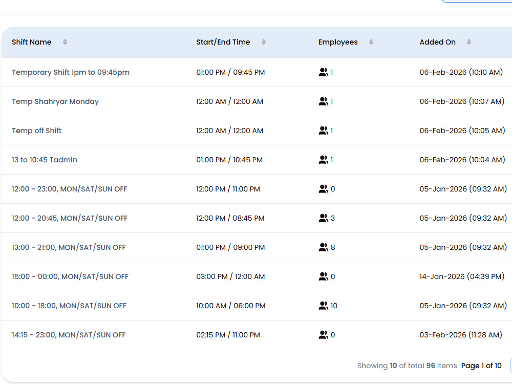This screenshot has height=384, width=512.
Task: Click employees icon in Temp Shahryar Monday row
Action: tap(323, 101)
